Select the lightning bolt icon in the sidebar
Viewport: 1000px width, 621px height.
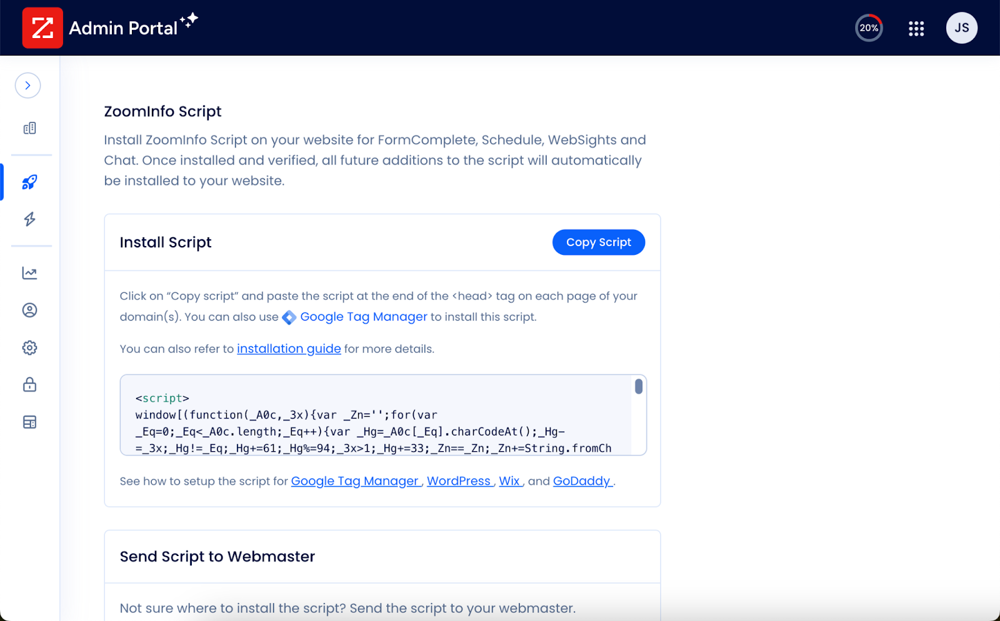[x=30, y=219]
